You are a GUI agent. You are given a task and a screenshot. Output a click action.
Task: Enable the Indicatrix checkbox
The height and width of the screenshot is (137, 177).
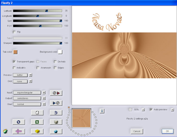click(14, 68)
